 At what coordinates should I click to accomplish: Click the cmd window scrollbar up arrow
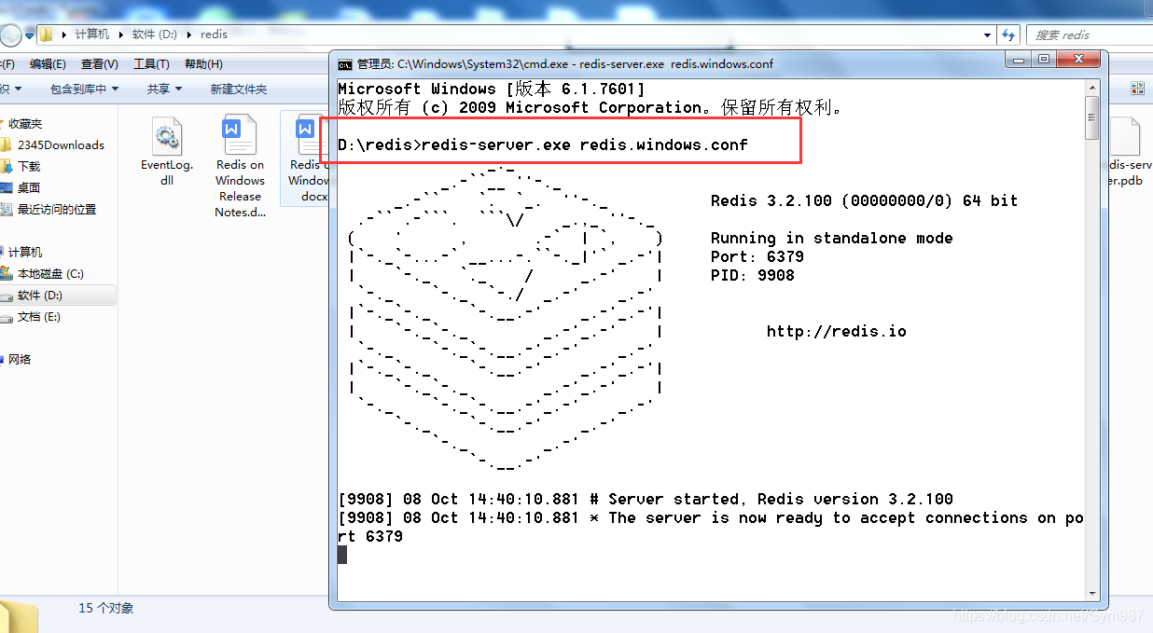(1092, 88)
